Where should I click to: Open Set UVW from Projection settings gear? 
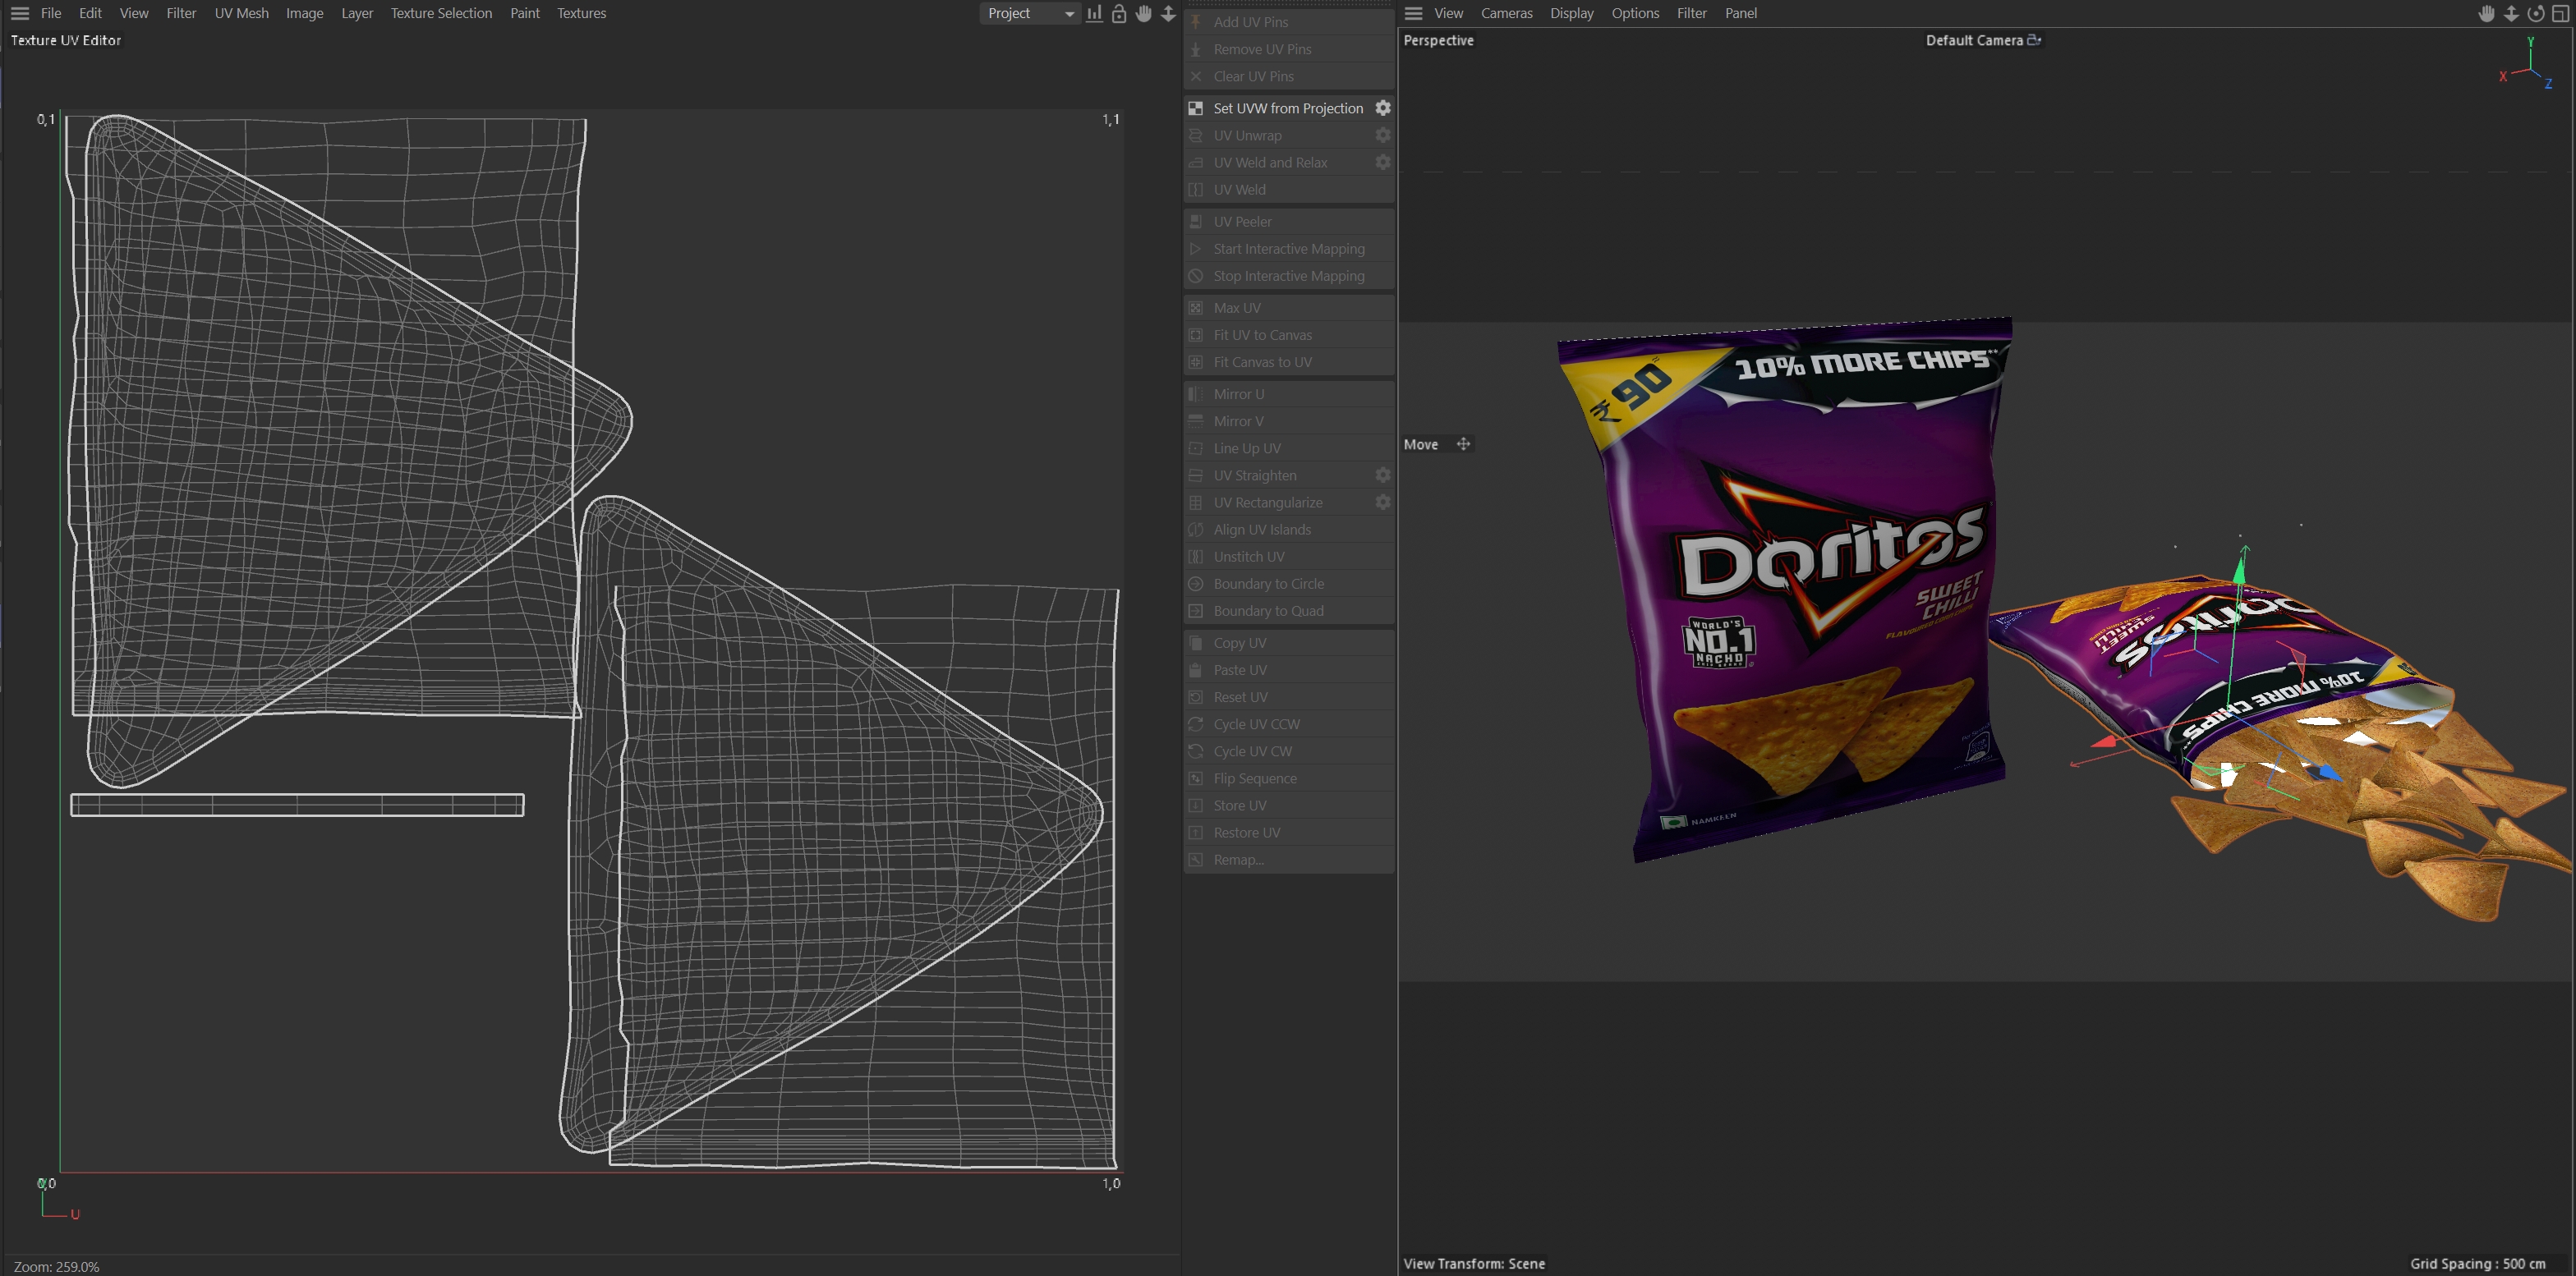click(1383, 108)
